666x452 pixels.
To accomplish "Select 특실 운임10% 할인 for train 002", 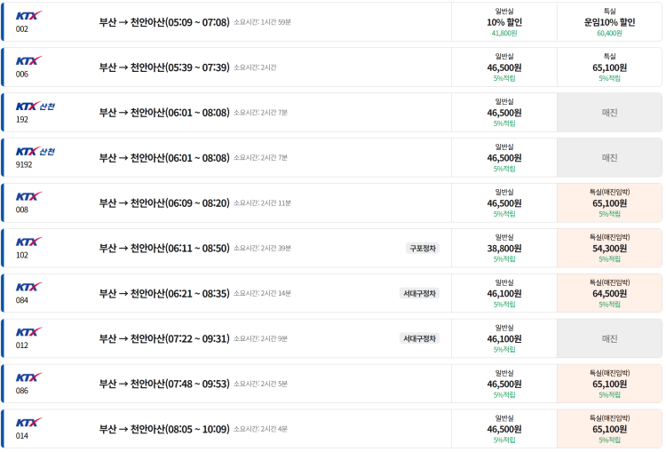I will coord(609,21).
